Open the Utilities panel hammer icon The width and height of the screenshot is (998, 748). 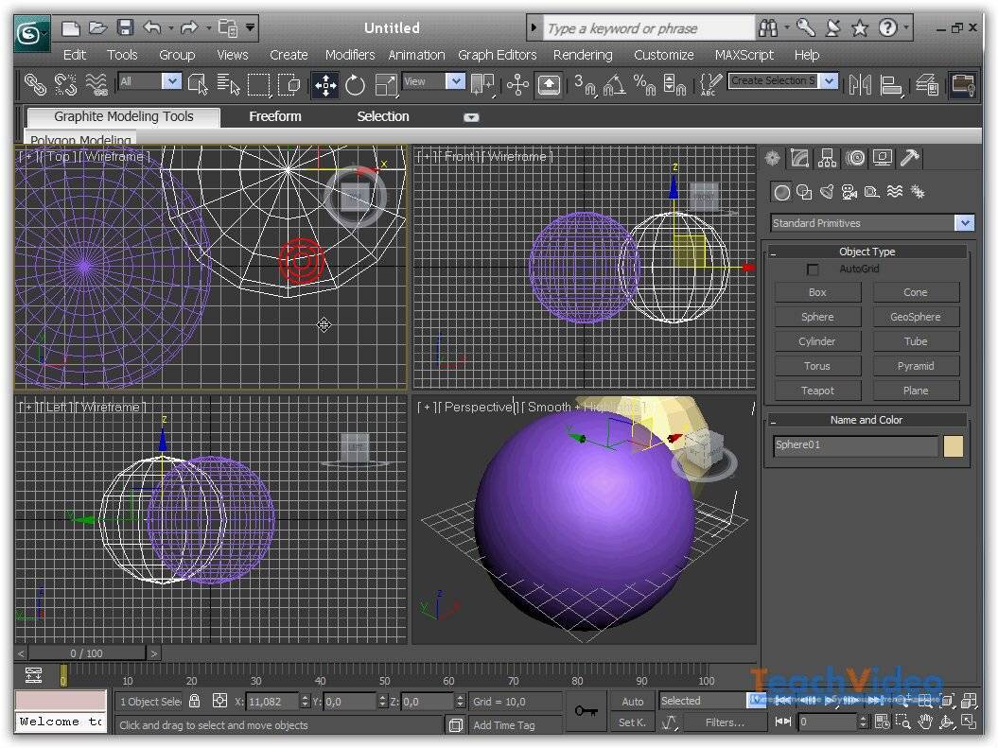tap(910, 159)
